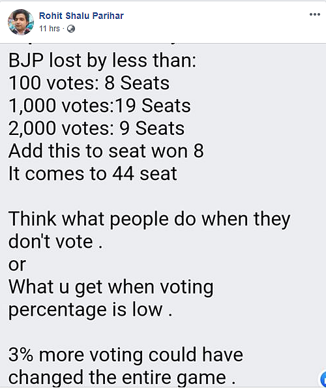The height and width of the screenshot is (388, 326).
Task: Click the 'changed the entire game .' line
Action: point(122,378)
